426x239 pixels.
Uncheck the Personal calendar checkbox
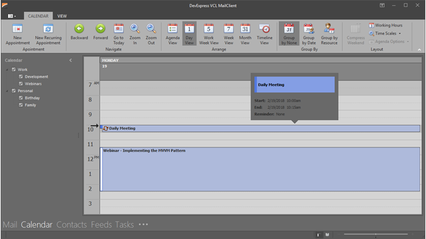13,90
